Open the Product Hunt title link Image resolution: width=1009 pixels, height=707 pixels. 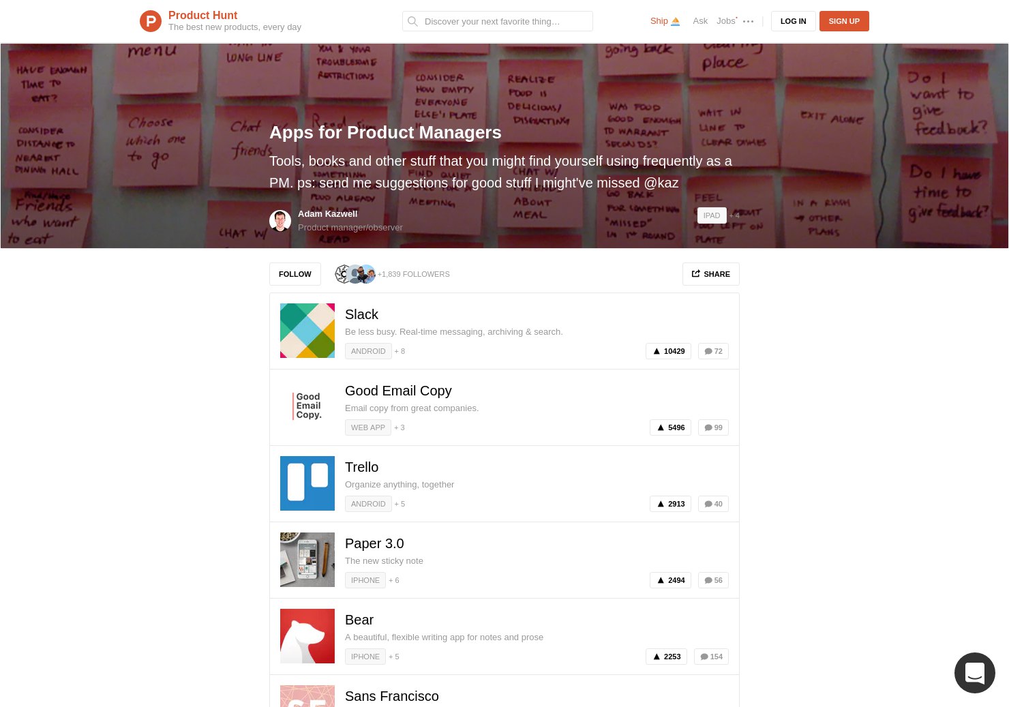pyautogui.click(x=202, y=15)
